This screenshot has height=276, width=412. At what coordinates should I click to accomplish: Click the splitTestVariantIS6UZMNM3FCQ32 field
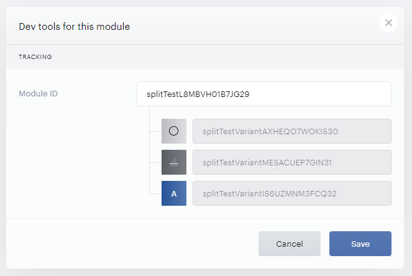(x=292, y=193)
